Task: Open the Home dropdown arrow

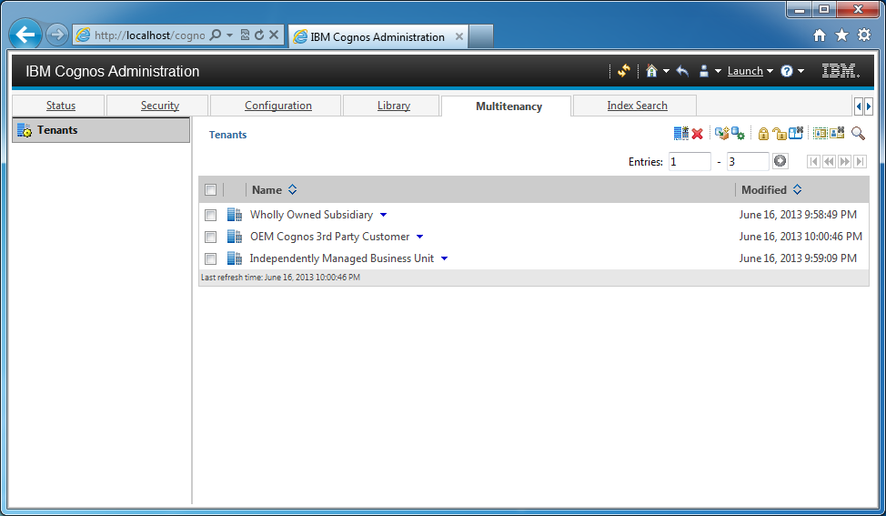Action: pyautogui.click(x=666, y=71)
